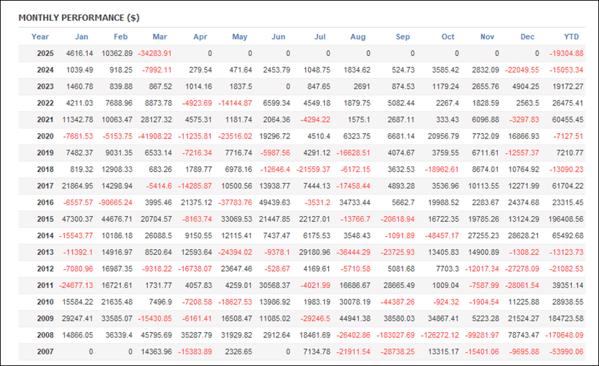Select the 2025 year row label

click(x=45, y=53)
